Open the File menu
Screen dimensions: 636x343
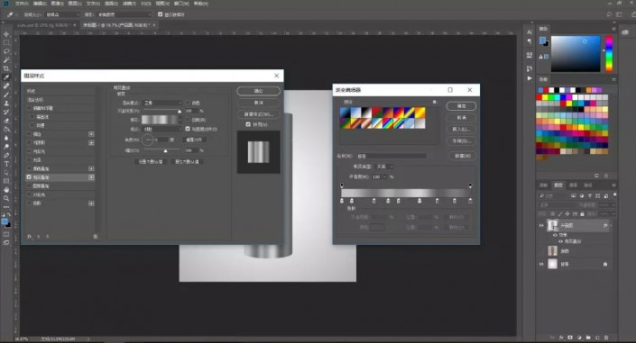tap(22, 4)
